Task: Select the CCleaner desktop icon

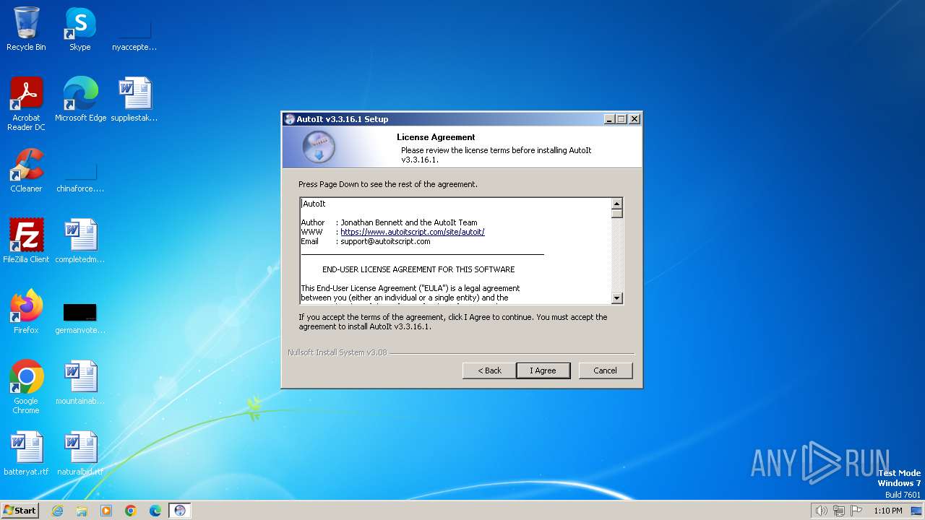Action: (26, 170)
